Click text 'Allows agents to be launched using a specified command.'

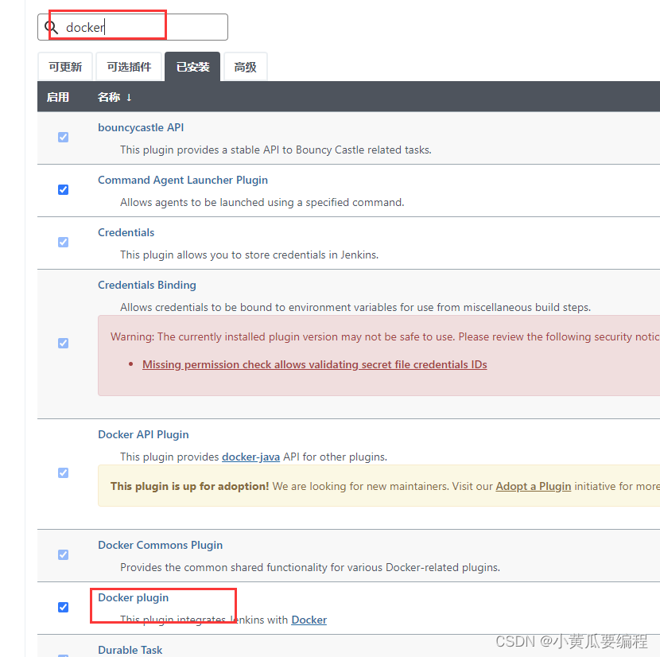(262, 203)
